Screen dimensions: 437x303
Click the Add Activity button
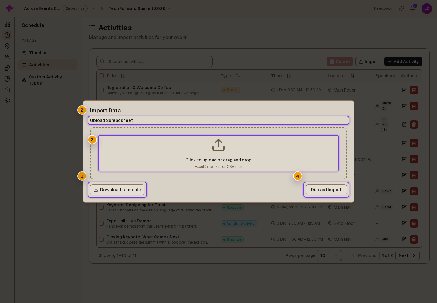[x=403, y=62]
